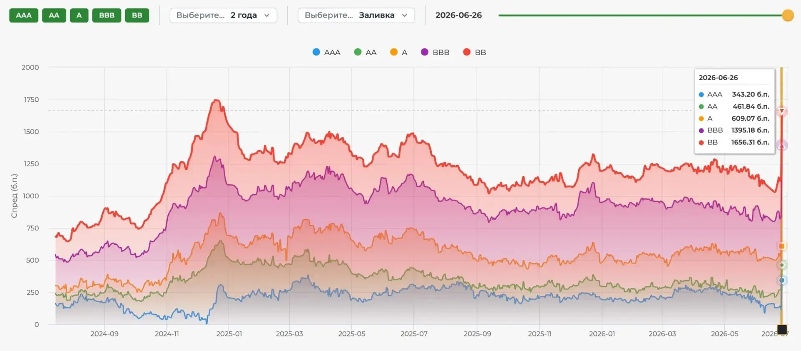Viewport: 801px width, 351px height.
Task: Hide the AA series via green legend dot
Action: tap(358, 52)
